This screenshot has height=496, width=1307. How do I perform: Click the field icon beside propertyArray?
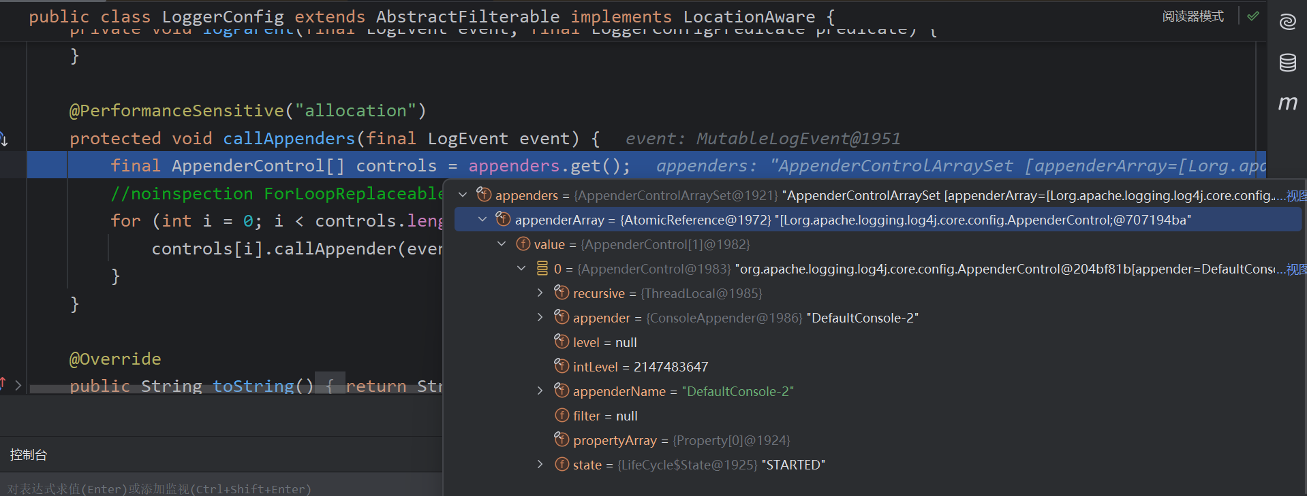(x=562, y=440)
